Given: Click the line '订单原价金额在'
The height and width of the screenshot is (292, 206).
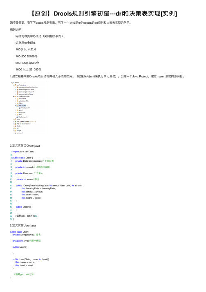Looking at the screenshot, I should (x=25, y=43).
